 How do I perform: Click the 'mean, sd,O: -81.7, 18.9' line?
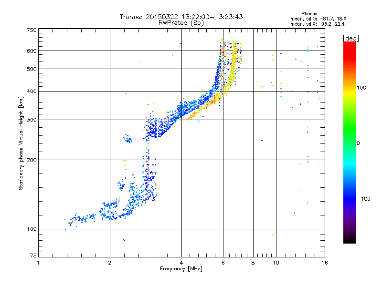(x=318, y=19)
